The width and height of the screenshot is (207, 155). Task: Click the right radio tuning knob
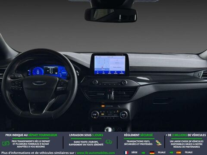[x=124, y=82]
